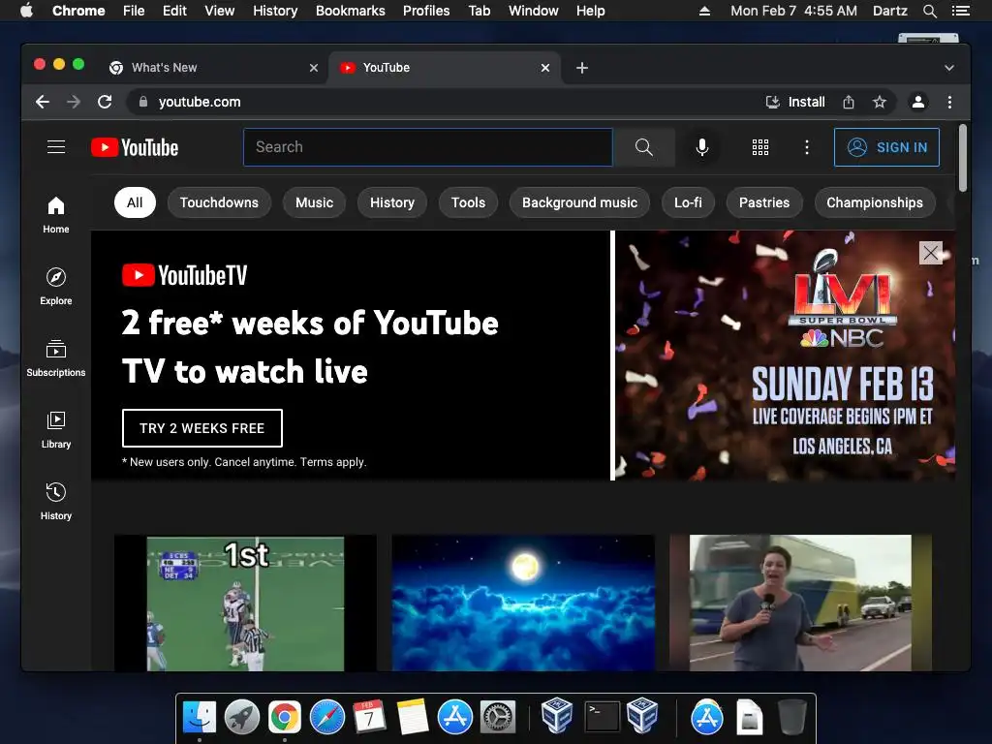Open the Profiles menu
Image resolution: width=992 pixels, height=744 pixels.
(426, 11)
